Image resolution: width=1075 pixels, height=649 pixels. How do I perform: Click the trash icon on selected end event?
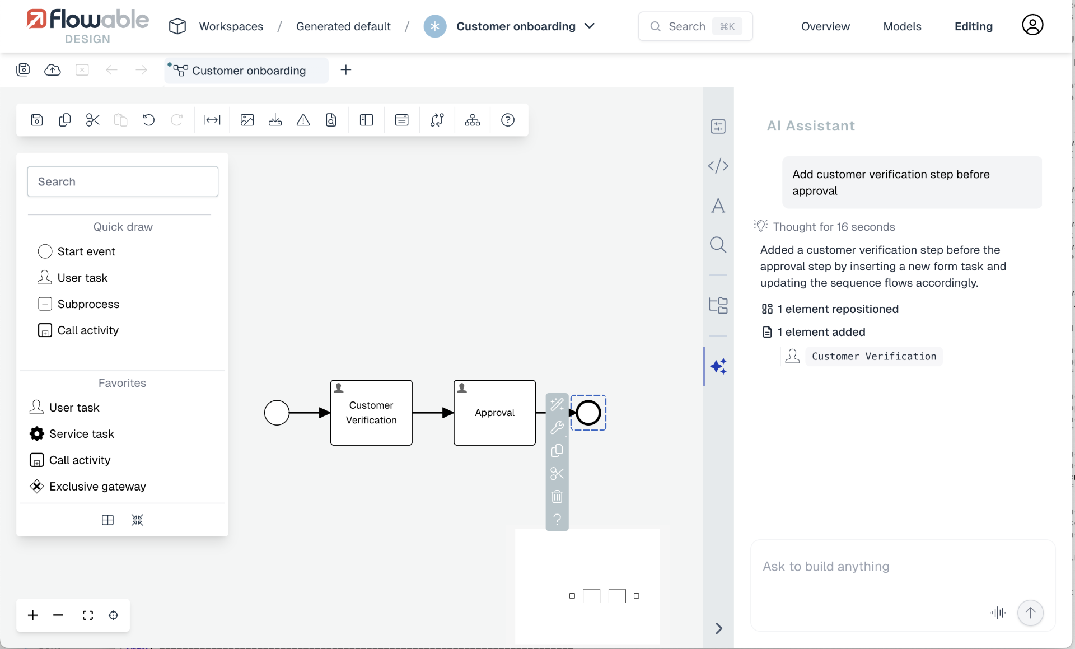(557, 497)
